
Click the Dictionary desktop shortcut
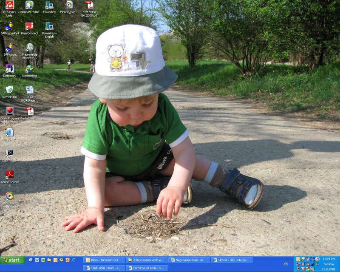click(9, 70)
